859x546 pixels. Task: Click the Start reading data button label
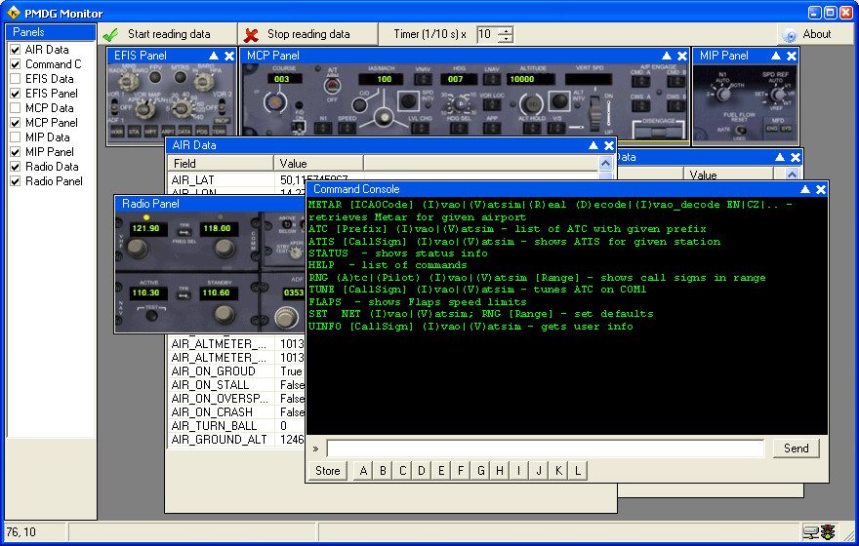[x=169, y=34]
